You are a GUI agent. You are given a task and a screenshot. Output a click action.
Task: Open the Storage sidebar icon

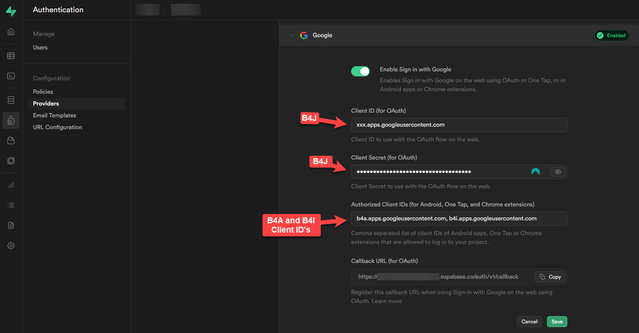[11, 140]
